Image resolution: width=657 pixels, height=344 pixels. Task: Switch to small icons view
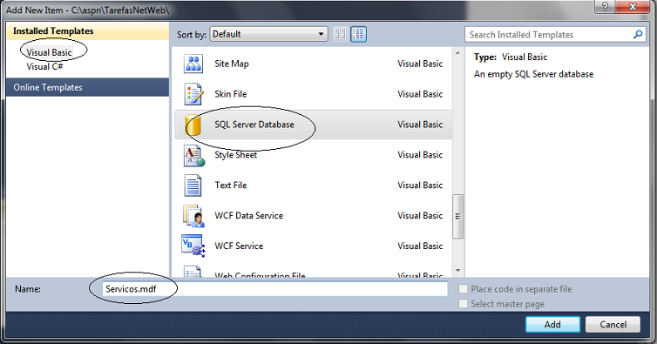click(x=340, y=34)
